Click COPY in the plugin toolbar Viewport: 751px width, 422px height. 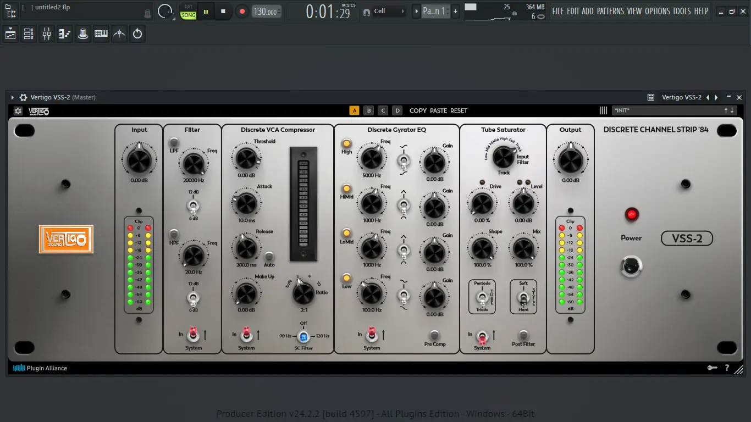pos(418,110)
